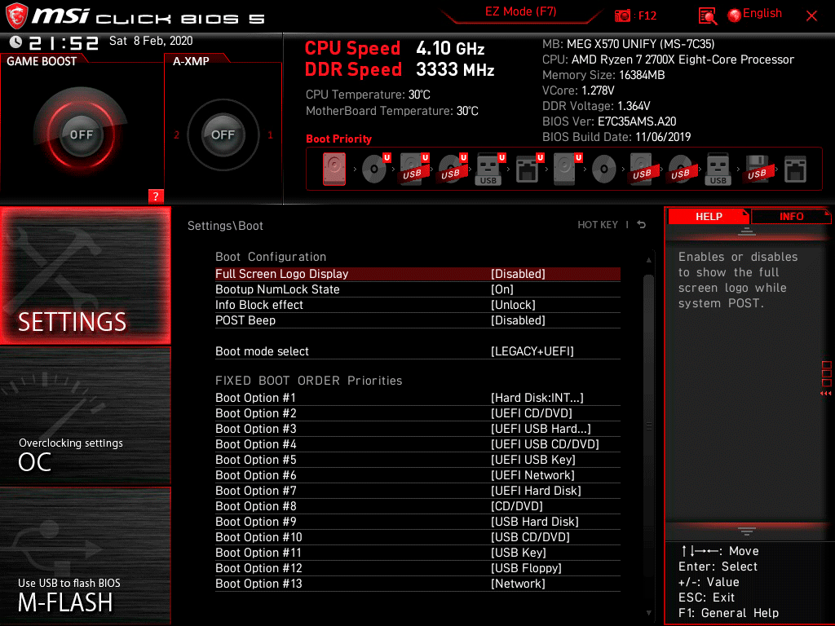Open Info Block effect [Unlock] option
The image size is (835, 626).
[x=513, y=305]
